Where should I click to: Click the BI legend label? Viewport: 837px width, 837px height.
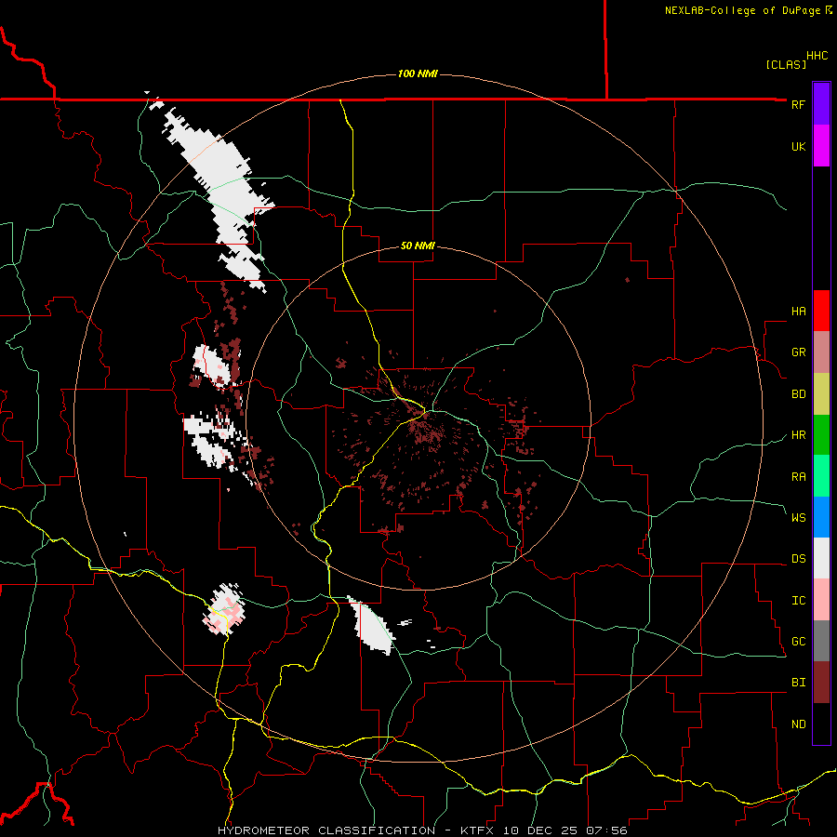coord(798,683)
